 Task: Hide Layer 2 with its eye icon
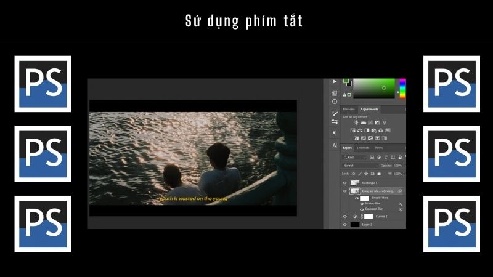coord(345,225)
